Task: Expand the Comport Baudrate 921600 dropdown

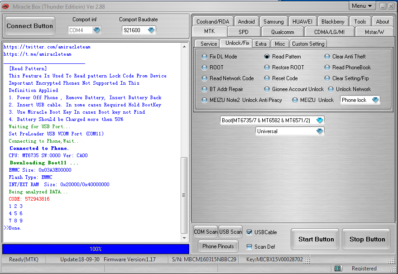Action: coord(151,30)
